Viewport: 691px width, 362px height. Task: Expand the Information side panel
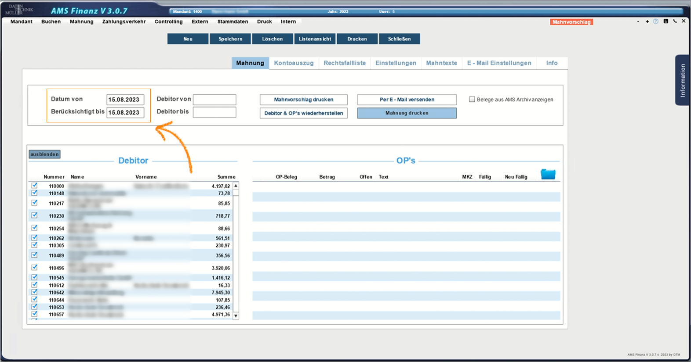682,80
